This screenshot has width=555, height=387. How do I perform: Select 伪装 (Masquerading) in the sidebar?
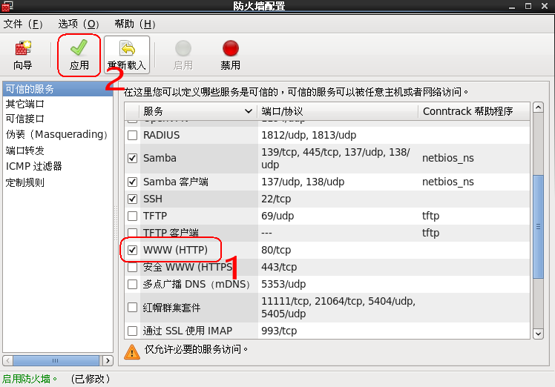click(56, 134)
